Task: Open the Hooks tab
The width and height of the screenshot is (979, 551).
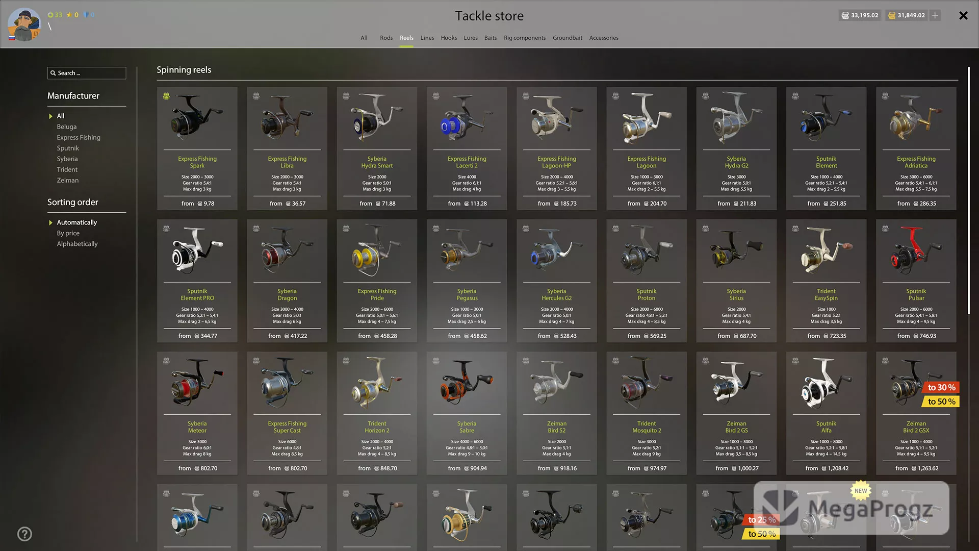Action: click(449, 38)
